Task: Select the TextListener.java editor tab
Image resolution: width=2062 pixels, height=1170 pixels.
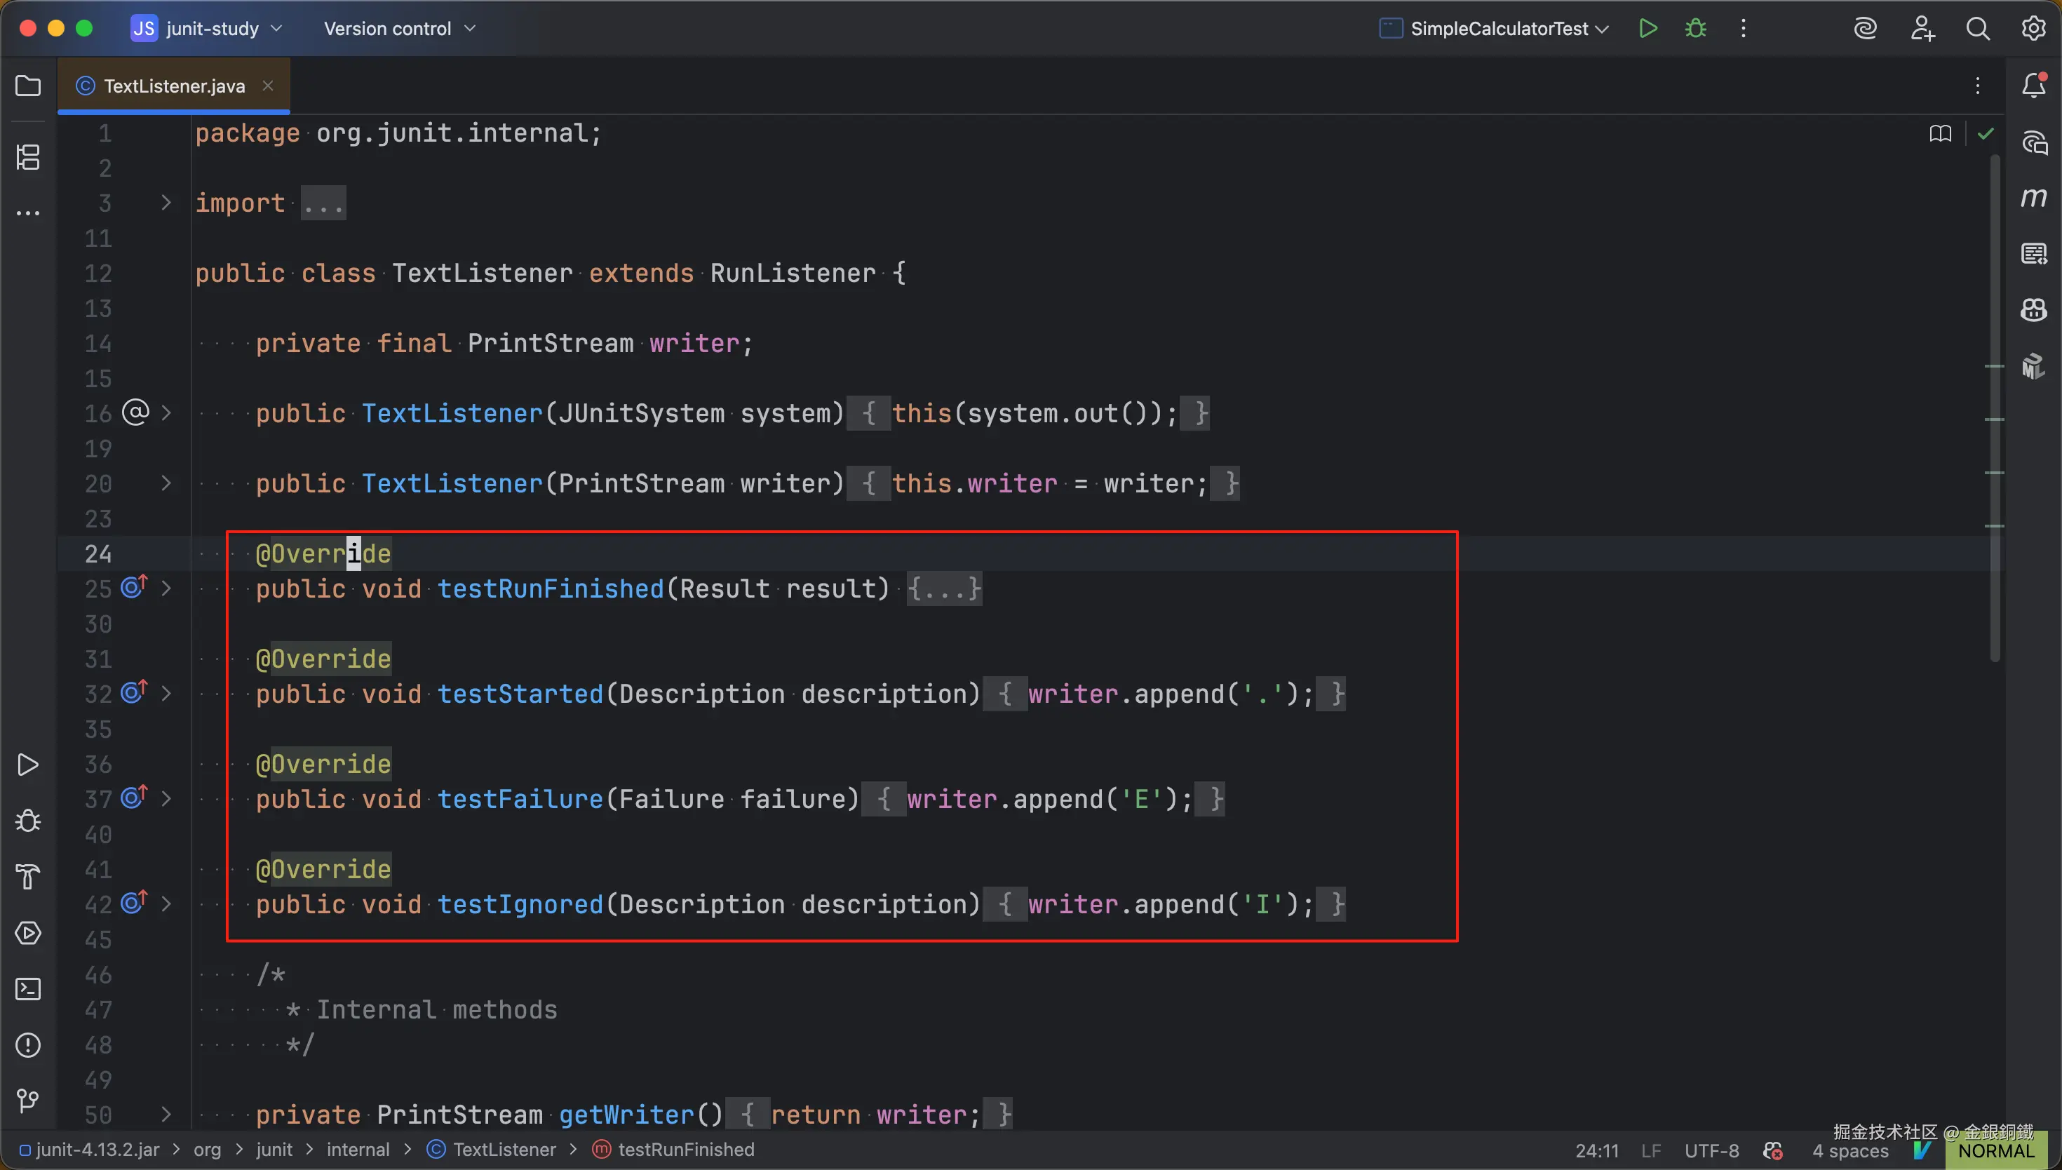Action: coord(173,86)
